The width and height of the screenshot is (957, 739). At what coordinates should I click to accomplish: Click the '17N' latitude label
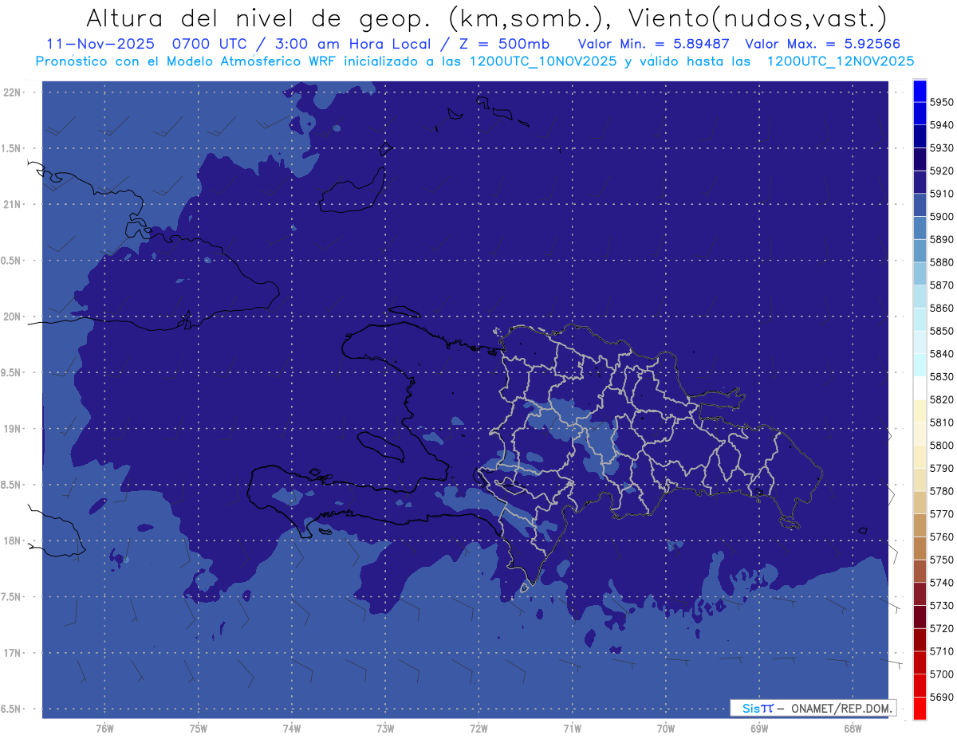[13, 653]
